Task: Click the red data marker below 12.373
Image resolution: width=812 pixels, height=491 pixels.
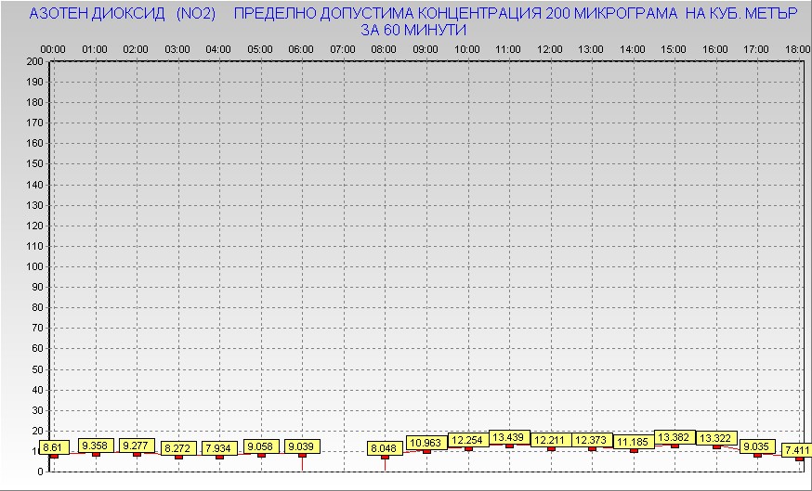Action: (592, 448)
